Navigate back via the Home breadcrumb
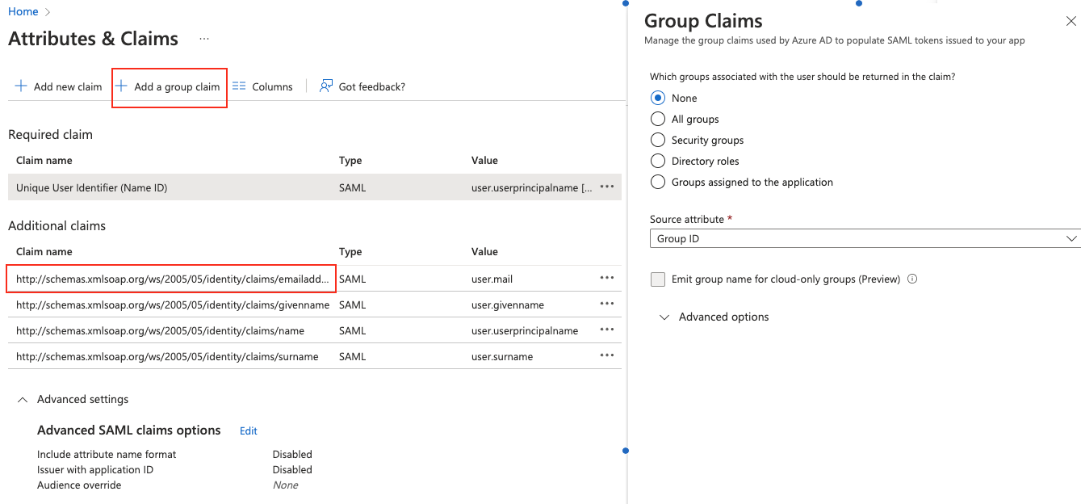The height and width of the screenshot is (504, 1081). tap(23, 11)
